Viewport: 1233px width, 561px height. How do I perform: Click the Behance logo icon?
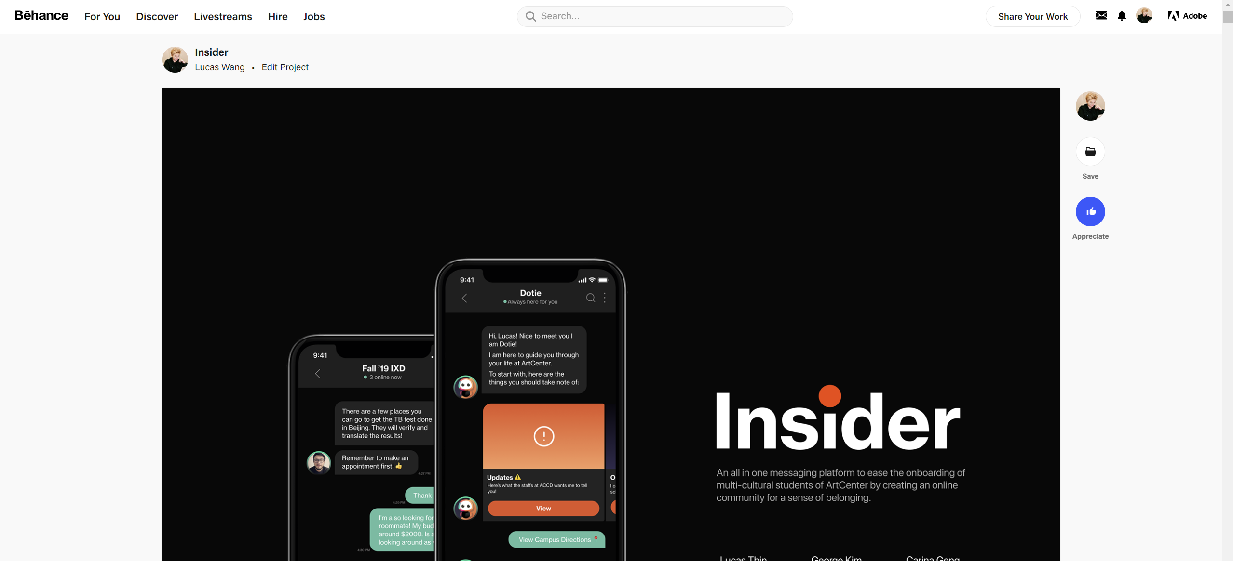click(41, 15)
